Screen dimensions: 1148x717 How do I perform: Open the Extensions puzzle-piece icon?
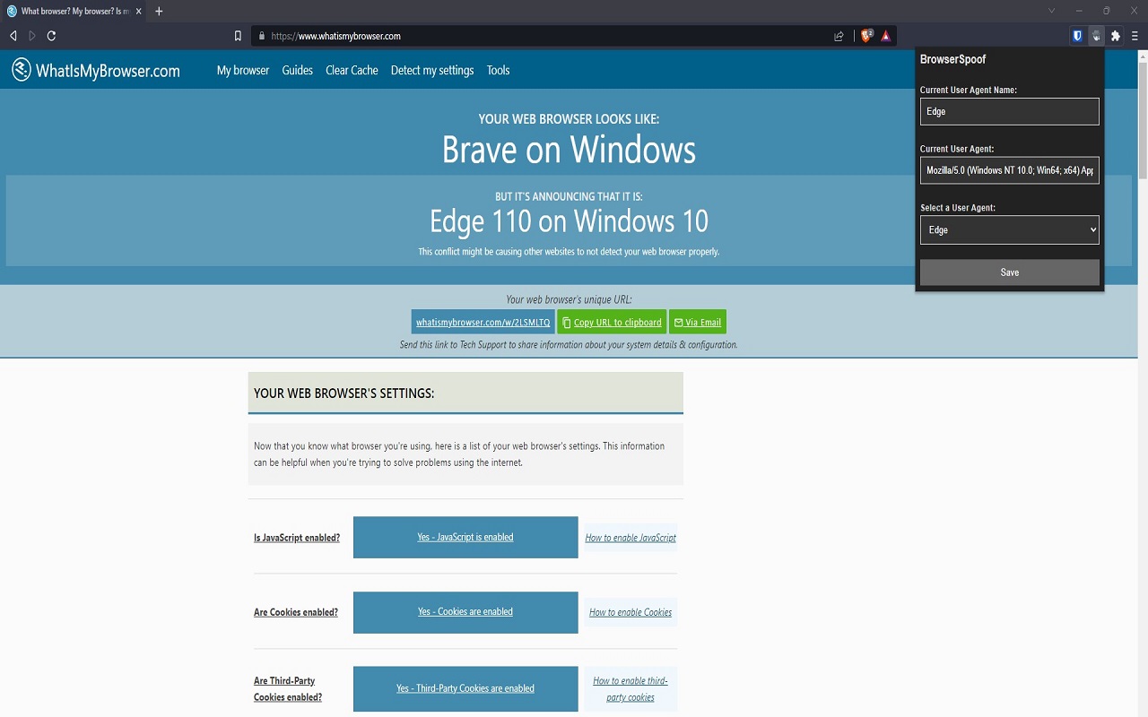tap(1115, 36)
